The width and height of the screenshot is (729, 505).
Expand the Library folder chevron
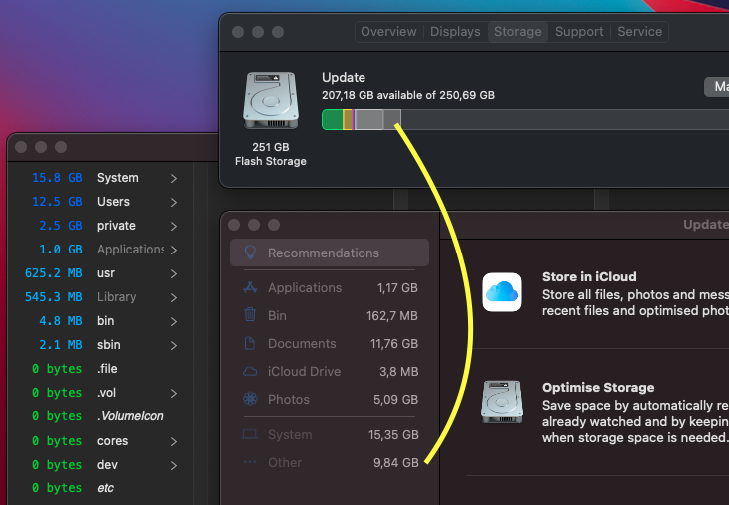click(174, 297)
